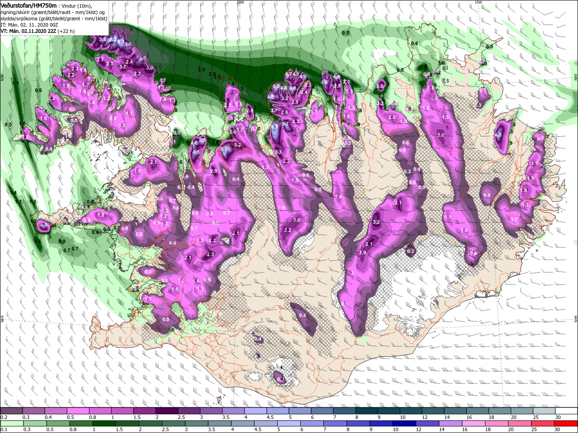Select the bright red swatch after 30, lower row
The height and width of the screenshot is (433, 578).
click(x=566, y=424)
